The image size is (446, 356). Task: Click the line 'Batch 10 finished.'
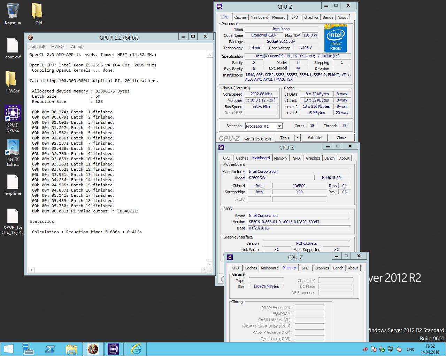click(x=73, y=159)
